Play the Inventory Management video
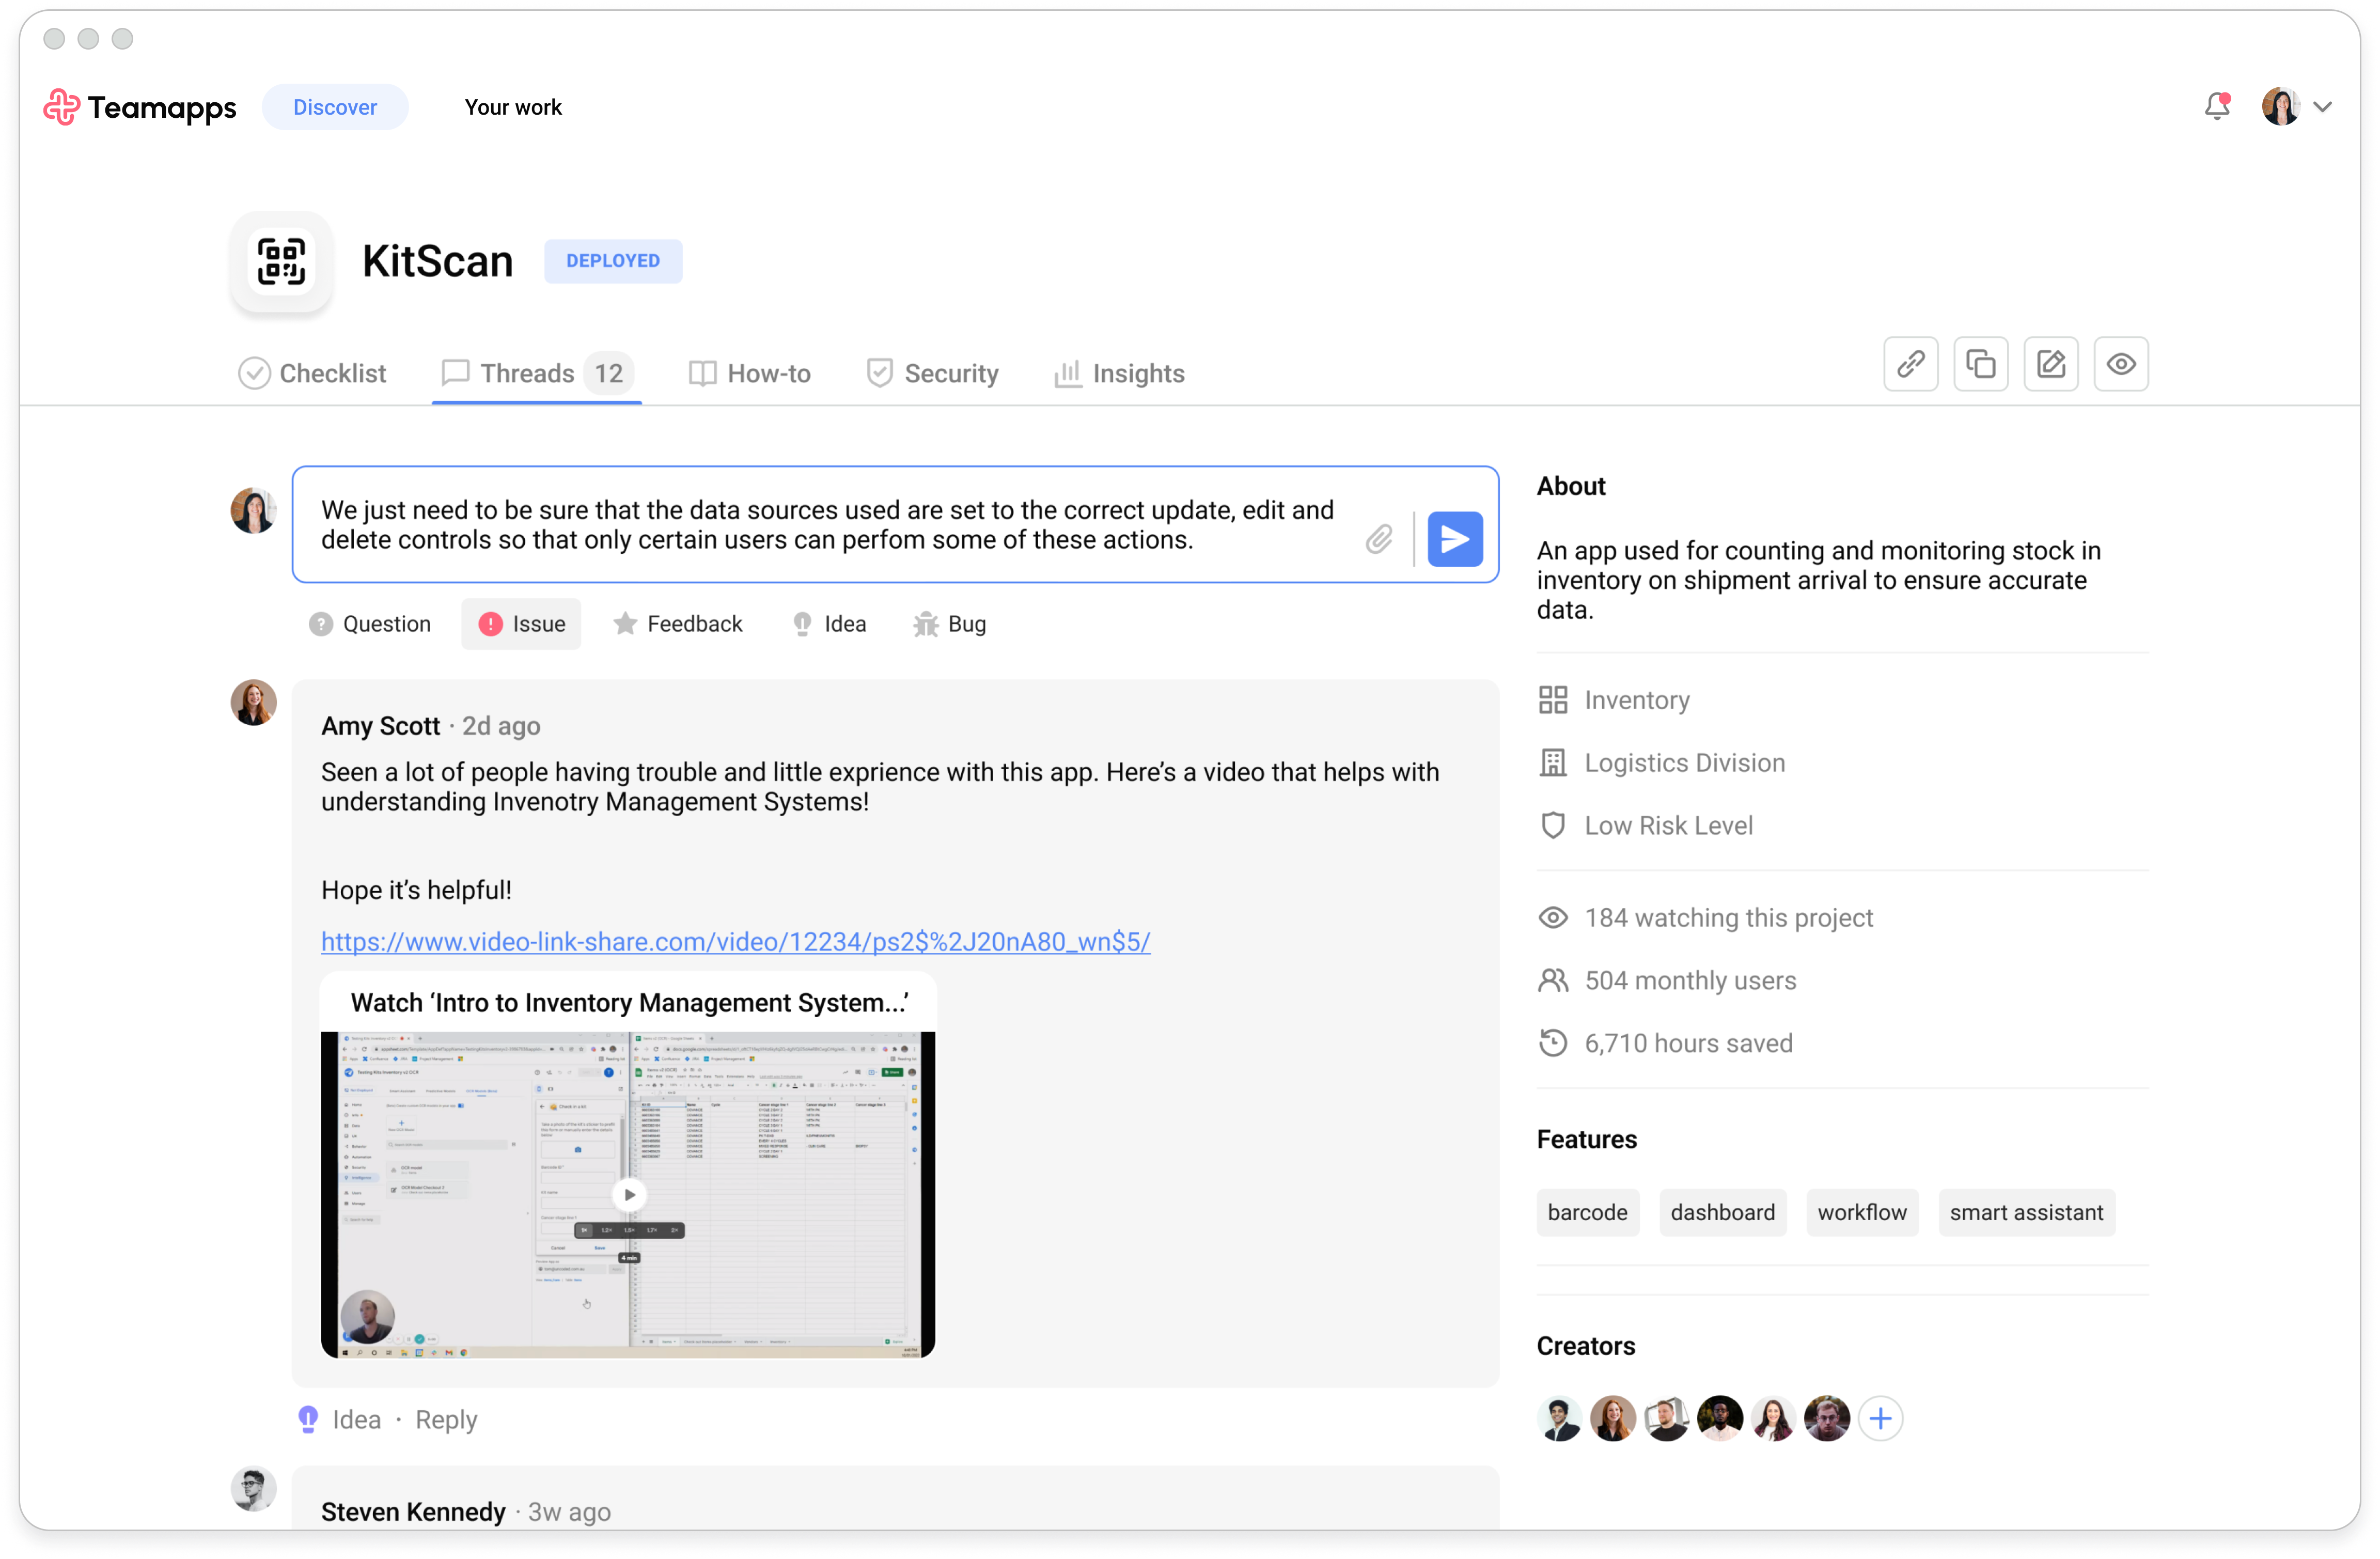Screen dimensions: 2380x1559 (x=629, y=1194)
